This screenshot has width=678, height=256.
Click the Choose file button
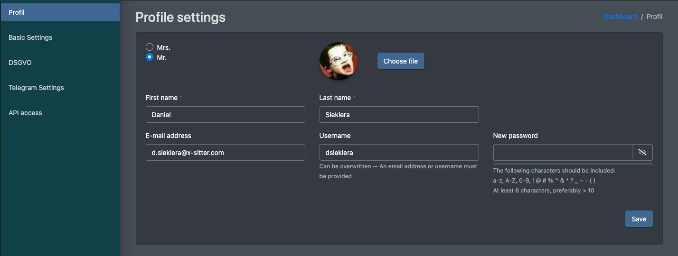[x=401, y=61]
